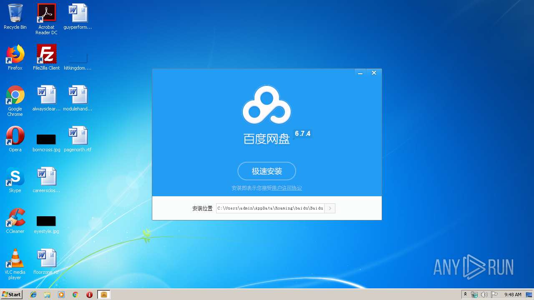Launch Chrome from the taskbar
This screenshot has width=534, height=300.
[76, 295]
